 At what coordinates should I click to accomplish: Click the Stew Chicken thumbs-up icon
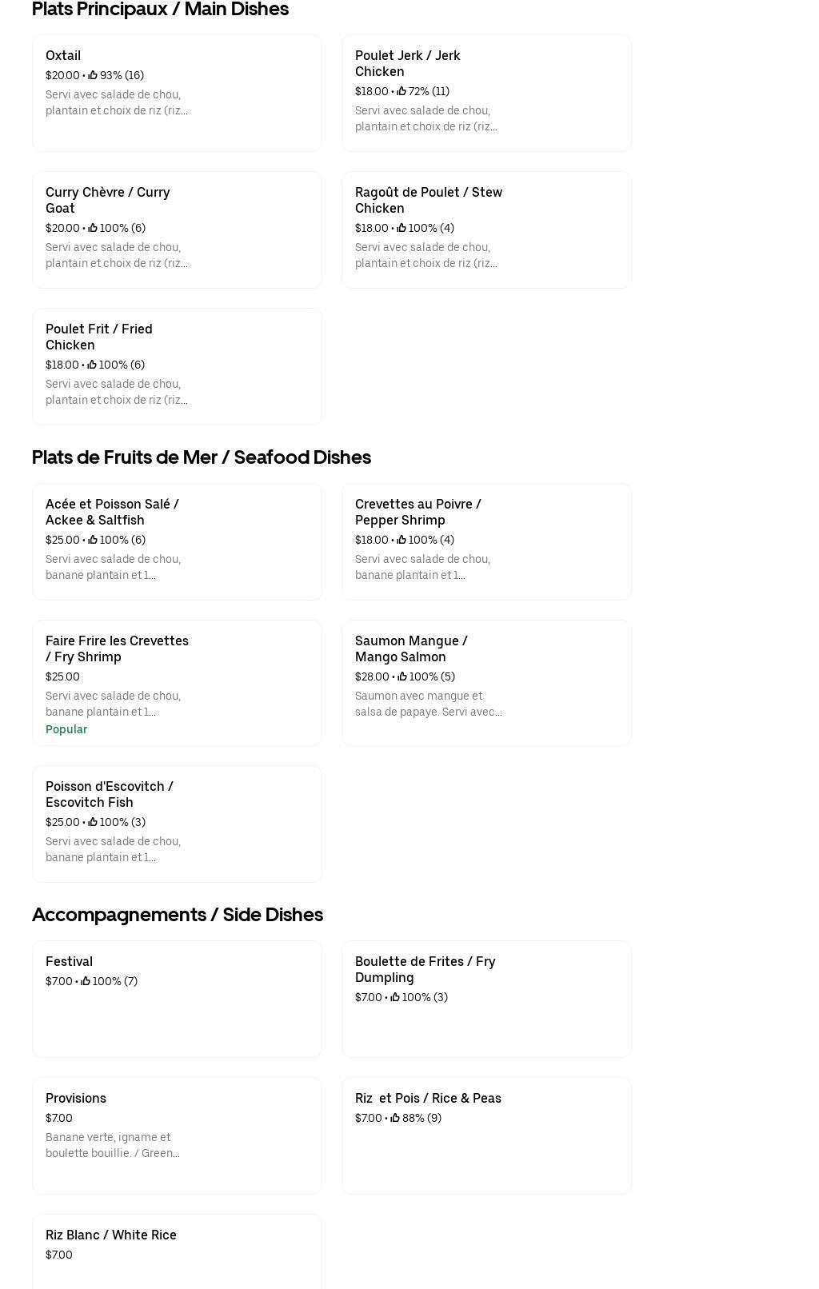click(x=402, y=228)
